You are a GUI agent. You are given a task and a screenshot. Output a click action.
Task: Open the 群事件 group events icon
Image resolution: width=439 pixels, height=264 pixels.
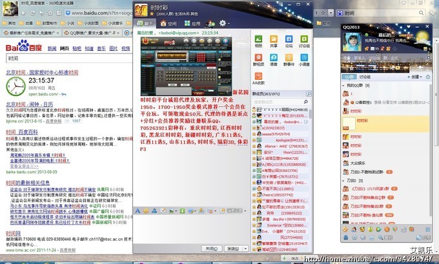point(289,59)
